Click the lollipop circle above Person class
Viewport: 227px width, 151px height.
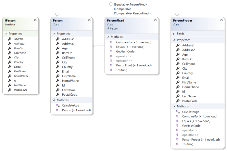(57, 14)
